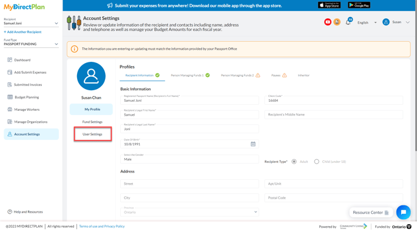Viewport: 417px width, 232px height.
Task: Click the Client Code field
Action: point(333,100)
